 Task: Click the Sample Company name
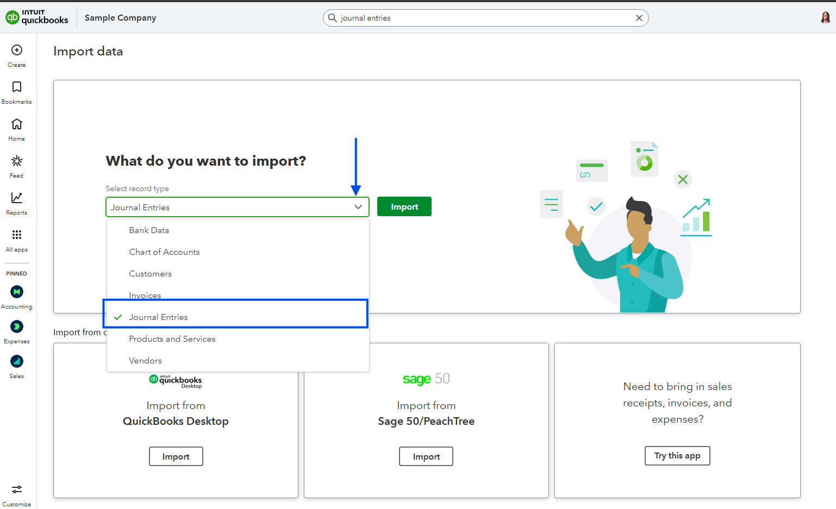(120, 18)
